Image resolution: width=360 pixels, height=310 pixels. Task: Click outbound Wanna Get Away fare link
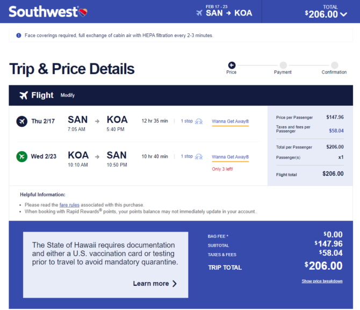231,121
